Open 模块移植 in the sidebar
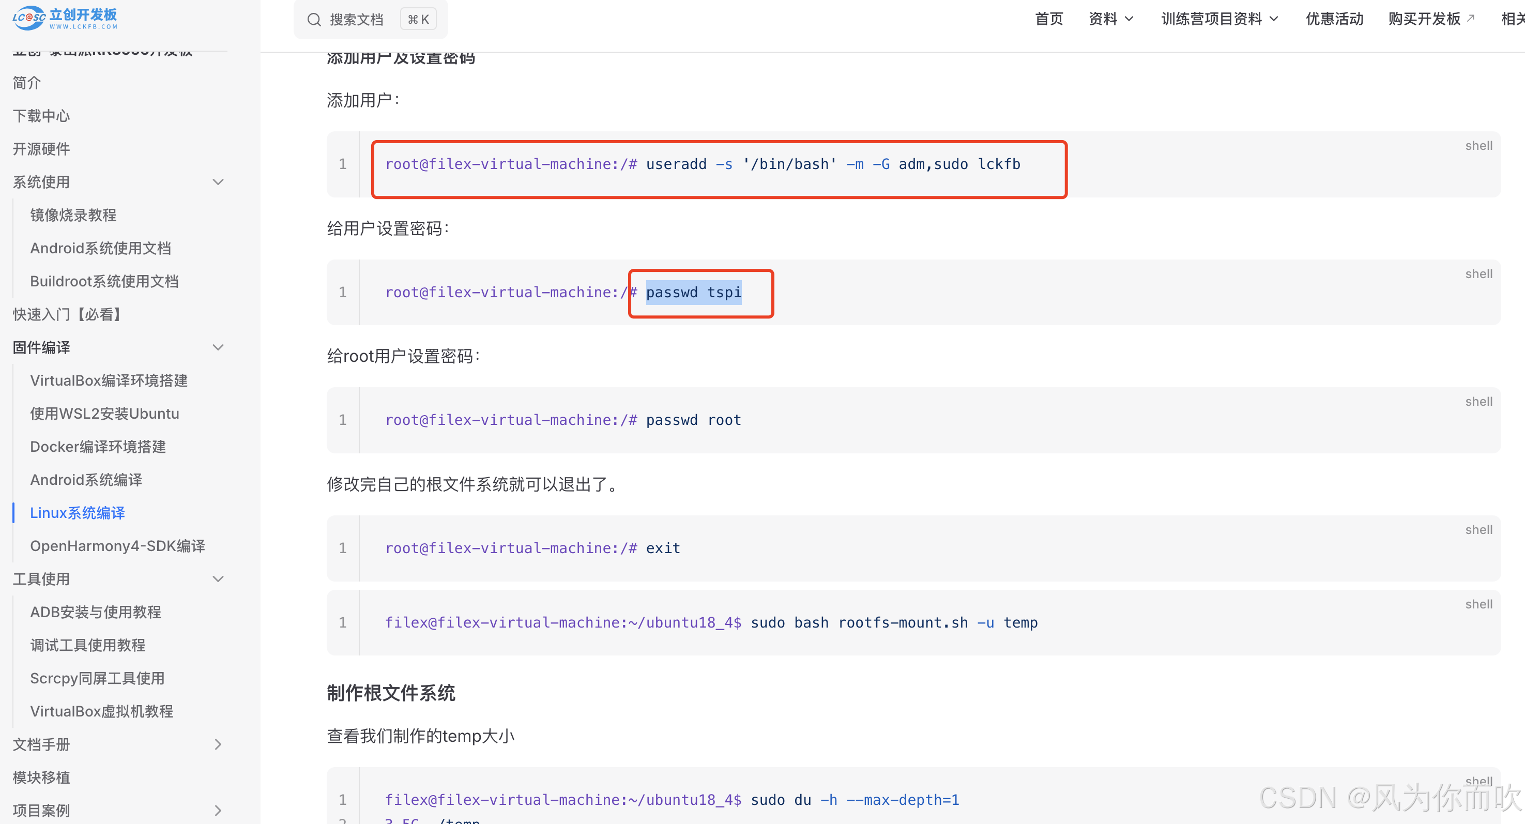Image resolution: width=1525 pixels, height=824 pixels. click(41, 778)
